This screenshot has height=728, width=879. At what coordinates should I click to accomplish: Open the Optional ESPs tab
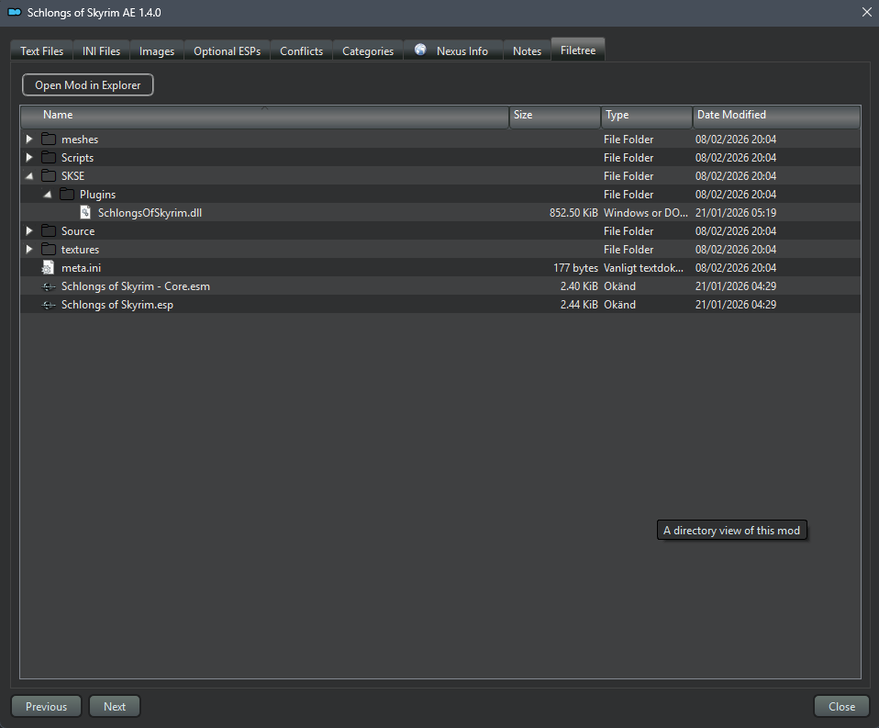227,51
